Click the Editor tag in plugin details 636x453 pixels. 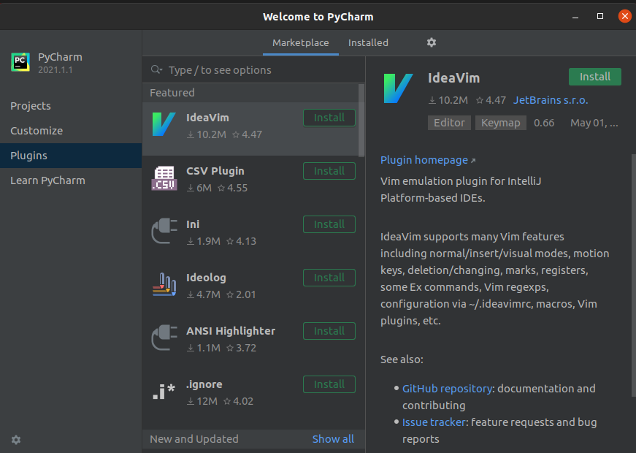tap(449, 123)
